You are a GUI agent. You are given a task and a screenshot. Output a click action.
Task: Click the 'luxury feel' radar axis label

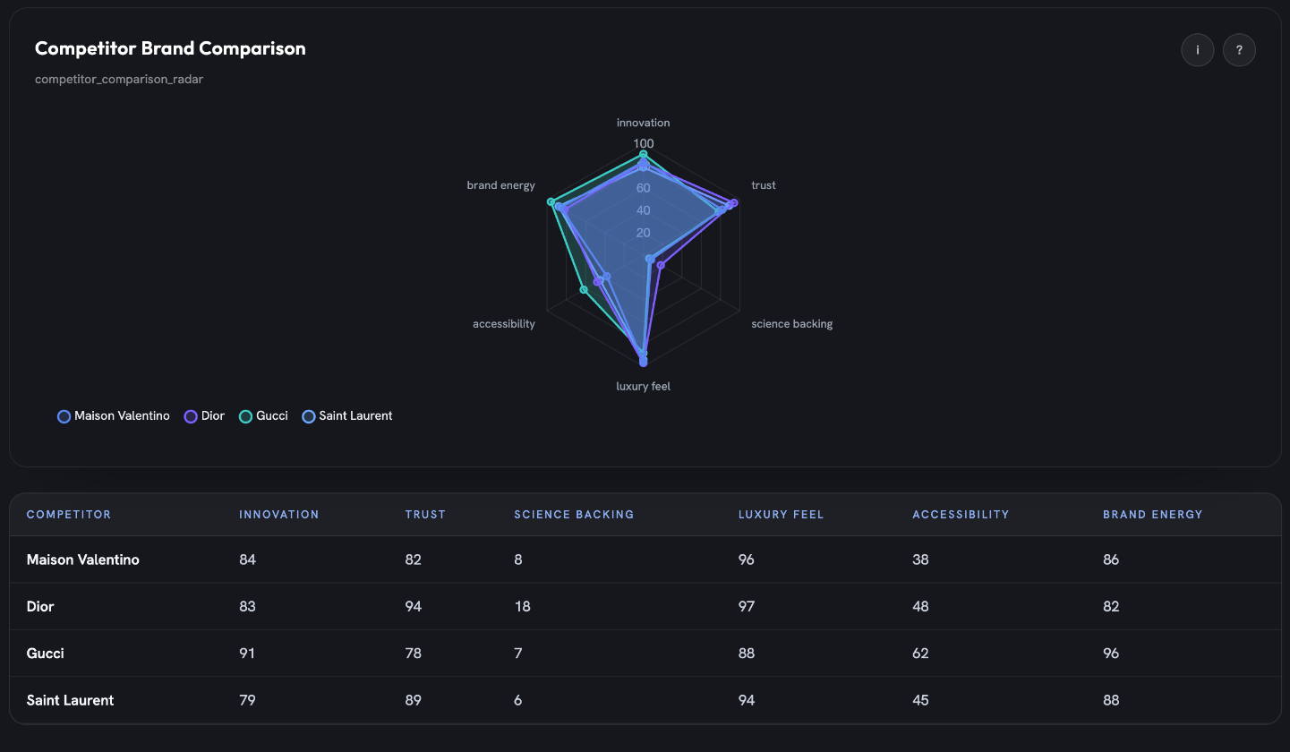click(x=643, y=387)
